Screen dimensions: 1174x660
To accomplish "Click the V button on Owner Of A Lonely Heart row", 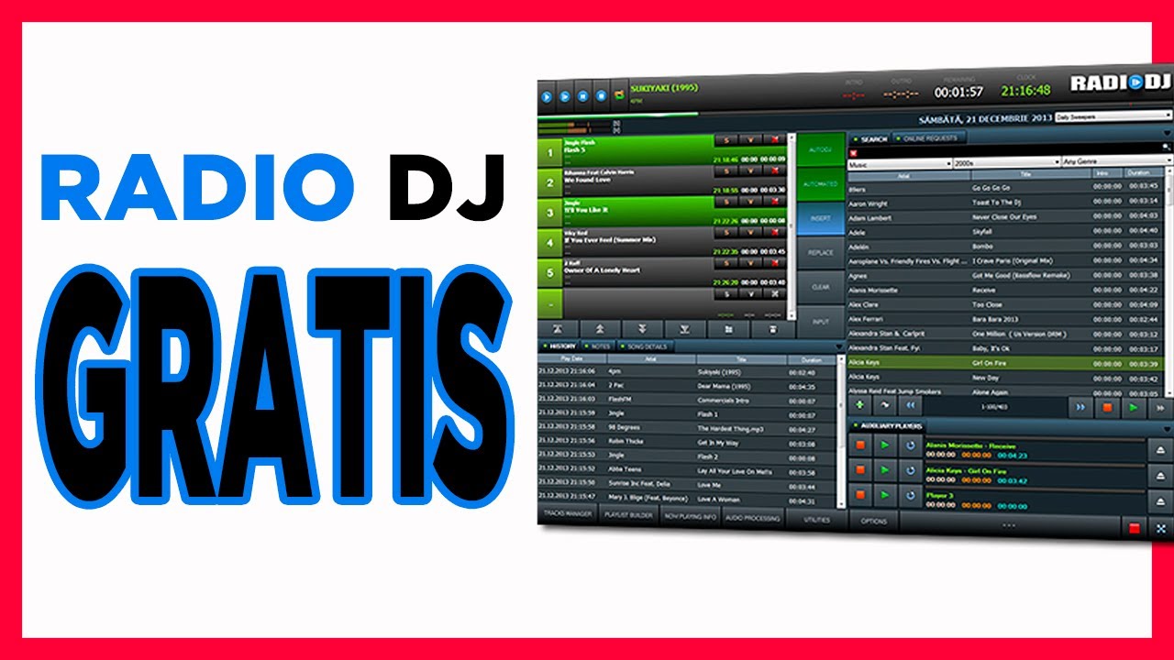I will click(x=751, y=264).
